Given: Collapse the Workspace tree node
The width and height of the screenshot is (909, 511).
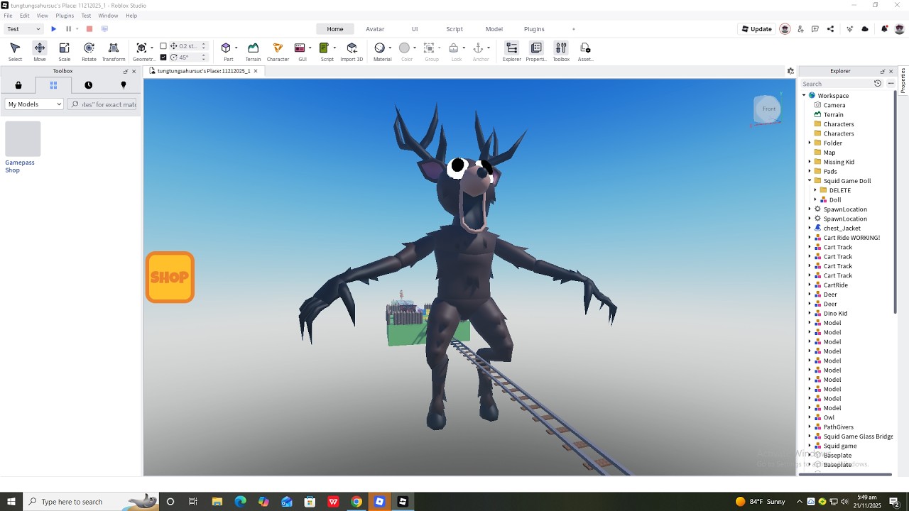Looking at the screenshot, I should (804, 96).
